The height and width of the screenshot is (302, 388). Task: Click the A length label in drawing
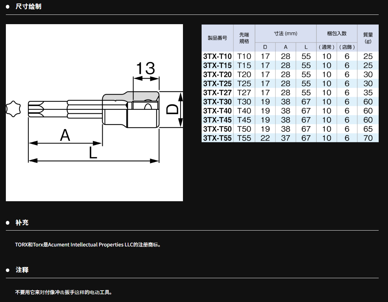tap(65, 135)
